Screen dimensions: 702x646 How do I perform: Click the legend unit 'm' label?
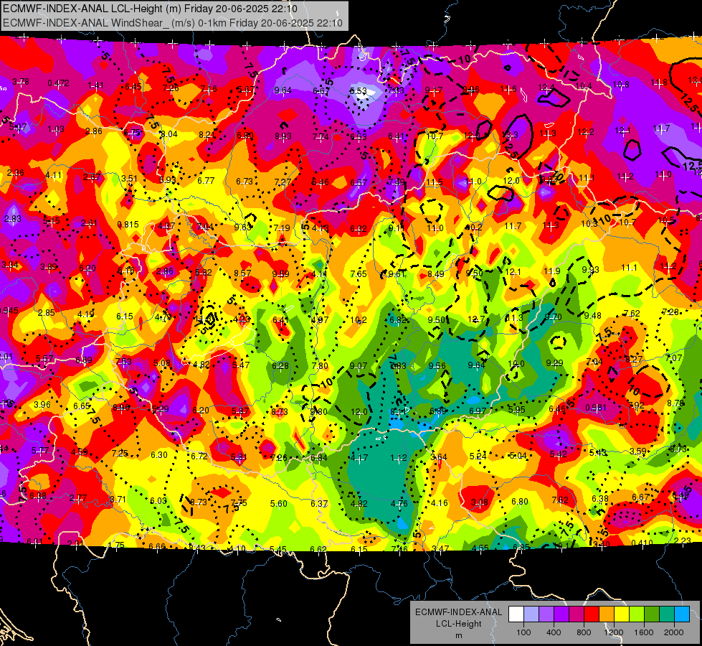click(458, 635)
